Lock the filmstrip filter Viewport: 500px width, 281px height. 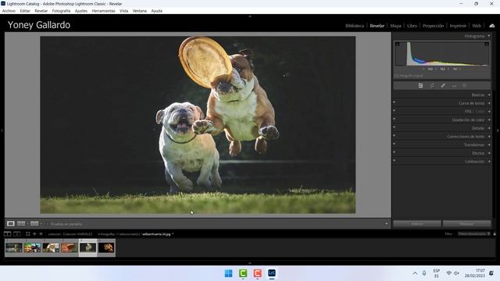click(x=495, y=234)
